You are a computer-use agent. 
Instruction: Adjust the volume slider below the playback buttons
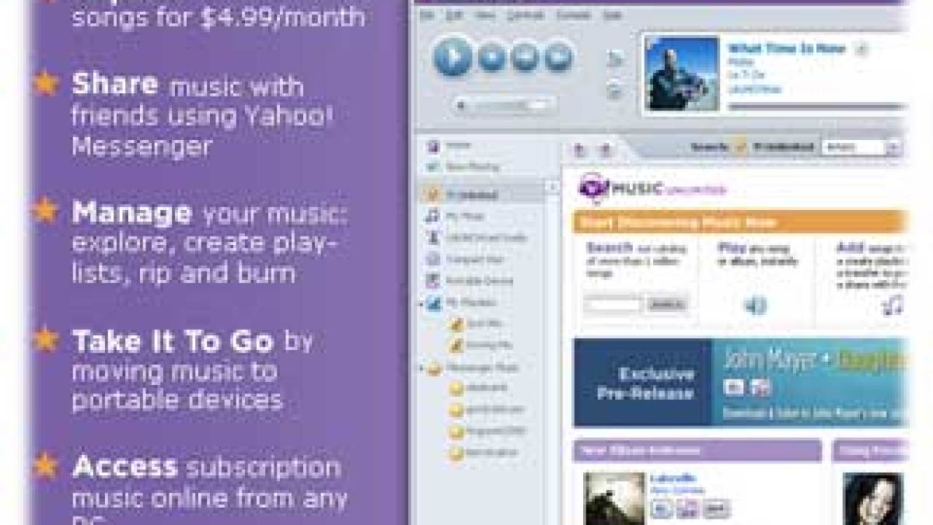click(x=505, y=104)
